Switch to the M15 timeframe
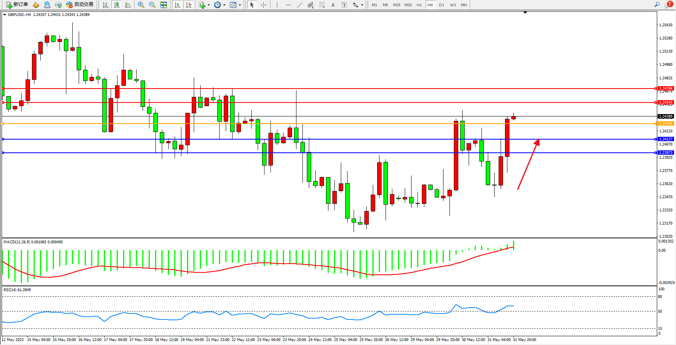The height and width of the screenshot is (345, 676). click(x=396, y=5)
